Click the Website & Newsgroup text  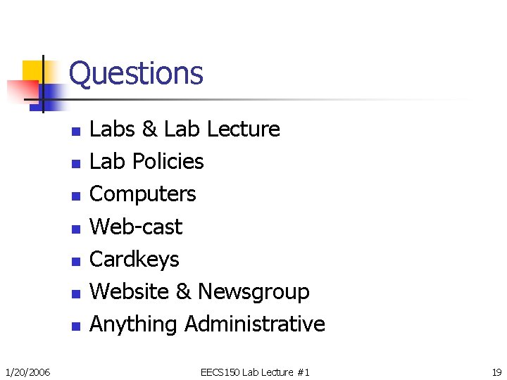(199, 292)
